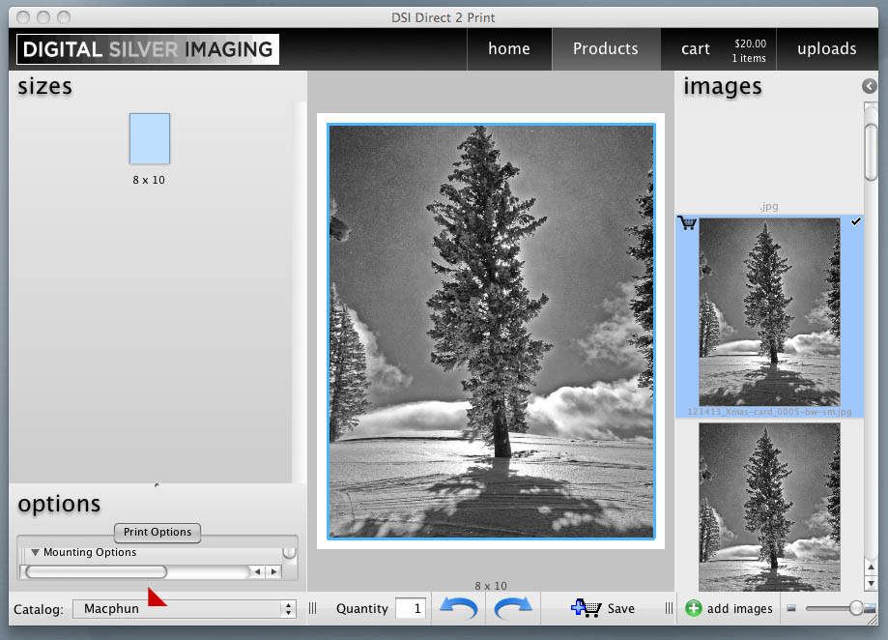The height and width of the screenshot is (640, 888).
Task: Select the 8 x 10 size icon
Action: tap(150, 138)
